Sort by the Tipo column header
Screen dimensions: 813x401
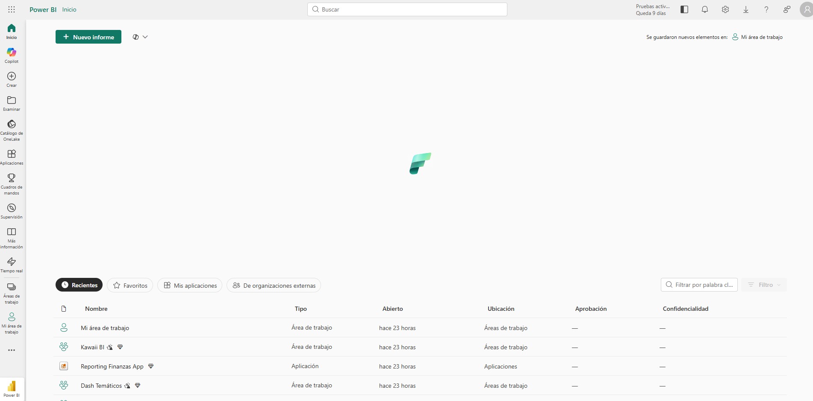(301, 309)
